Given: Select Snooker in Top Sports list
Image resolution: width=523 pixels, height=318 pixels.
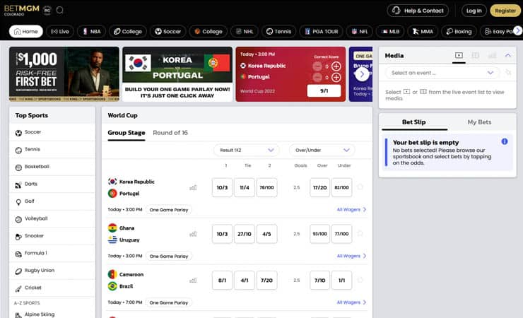Looking at the screenshot, I should [52, 236].
